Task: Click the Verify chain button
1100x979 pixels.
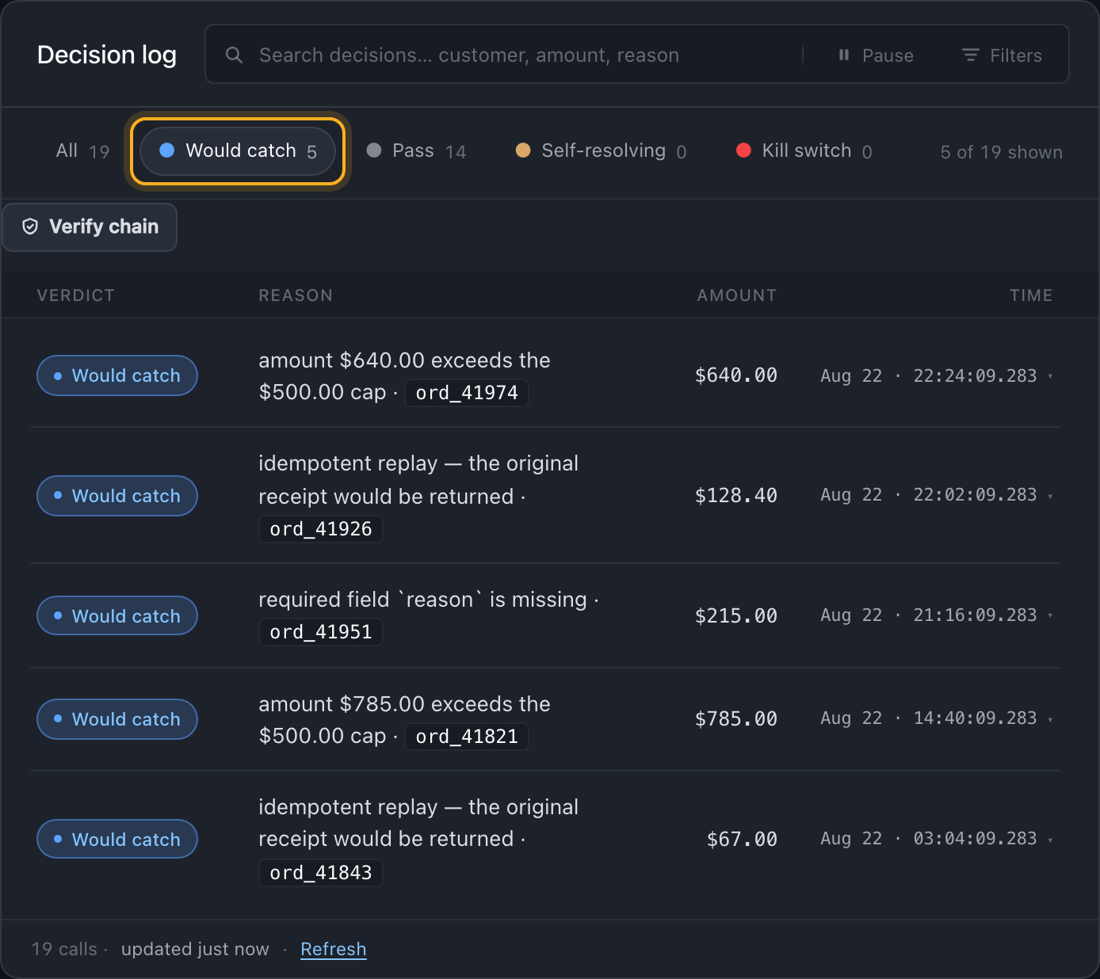Action: coord(90,227)
